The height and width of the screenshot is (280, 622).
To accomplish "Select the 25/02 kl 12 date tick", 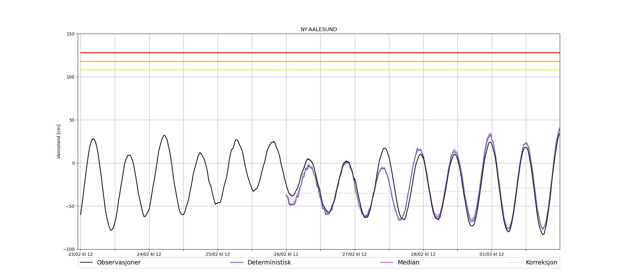I will tap(218, 254).
